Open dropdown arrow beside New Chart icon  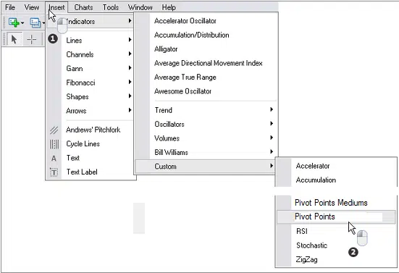22,23
